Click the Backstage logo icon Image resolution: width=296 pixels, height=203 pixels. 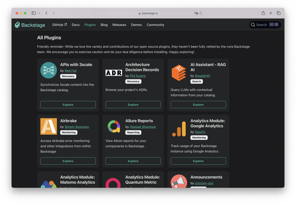(17, 25)
